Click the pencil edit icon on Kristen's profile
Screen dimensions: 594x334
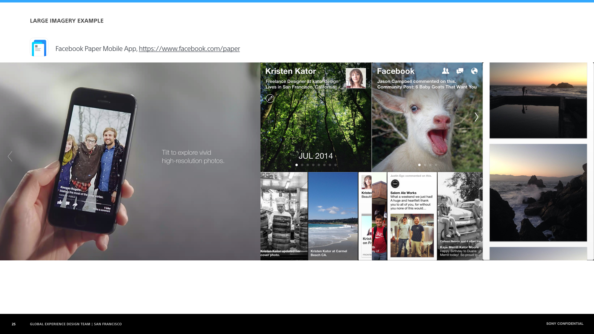point(270,98)
